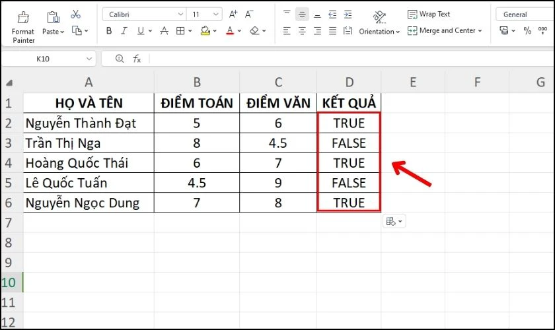555x330 pixels.
Task: Click the Copy icon
Action: [x=77, y=30]
